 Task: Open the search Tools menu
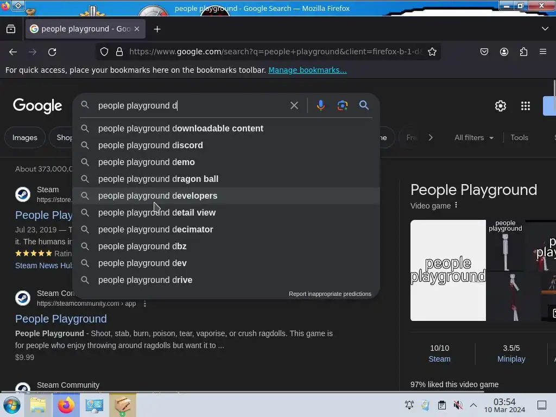[519, 137]
